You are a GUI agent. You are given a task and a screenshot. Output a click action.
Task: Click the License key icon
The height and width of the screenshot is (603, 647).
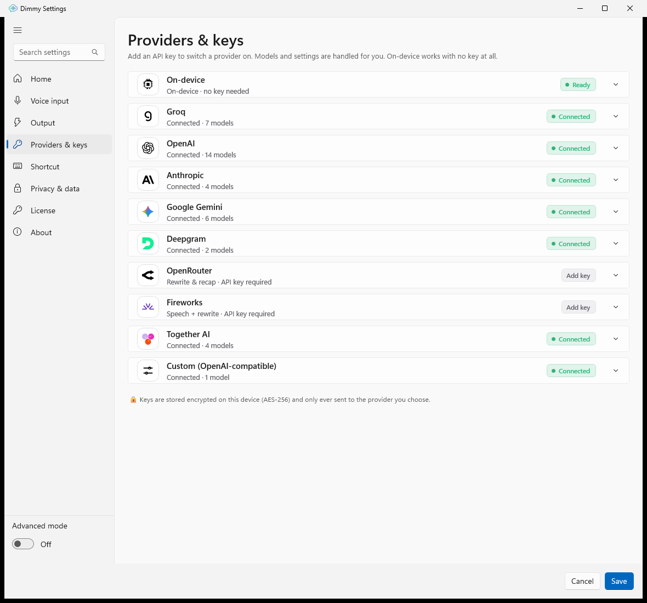click(18, 210)
